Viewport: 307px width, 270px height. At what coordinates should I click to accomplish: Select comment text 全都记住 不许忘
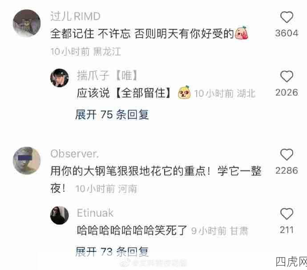coord(90,34)
